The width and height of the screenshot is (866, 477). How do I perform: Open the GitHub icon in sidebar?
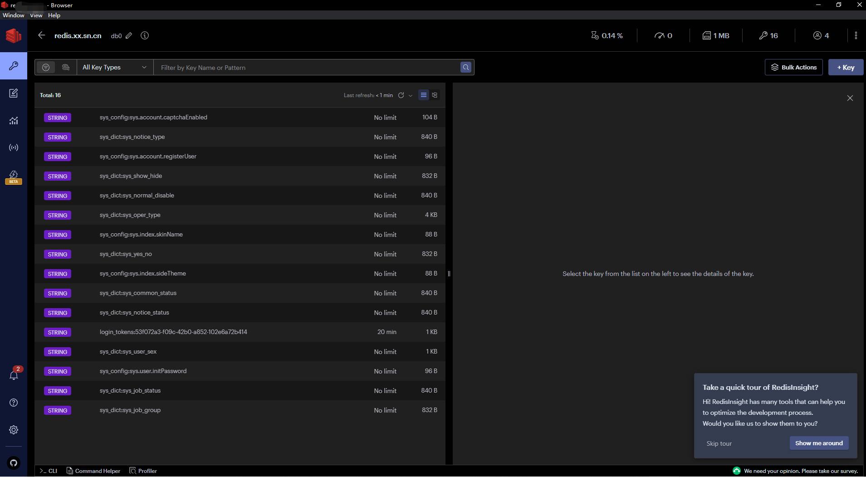pos(14,463)
